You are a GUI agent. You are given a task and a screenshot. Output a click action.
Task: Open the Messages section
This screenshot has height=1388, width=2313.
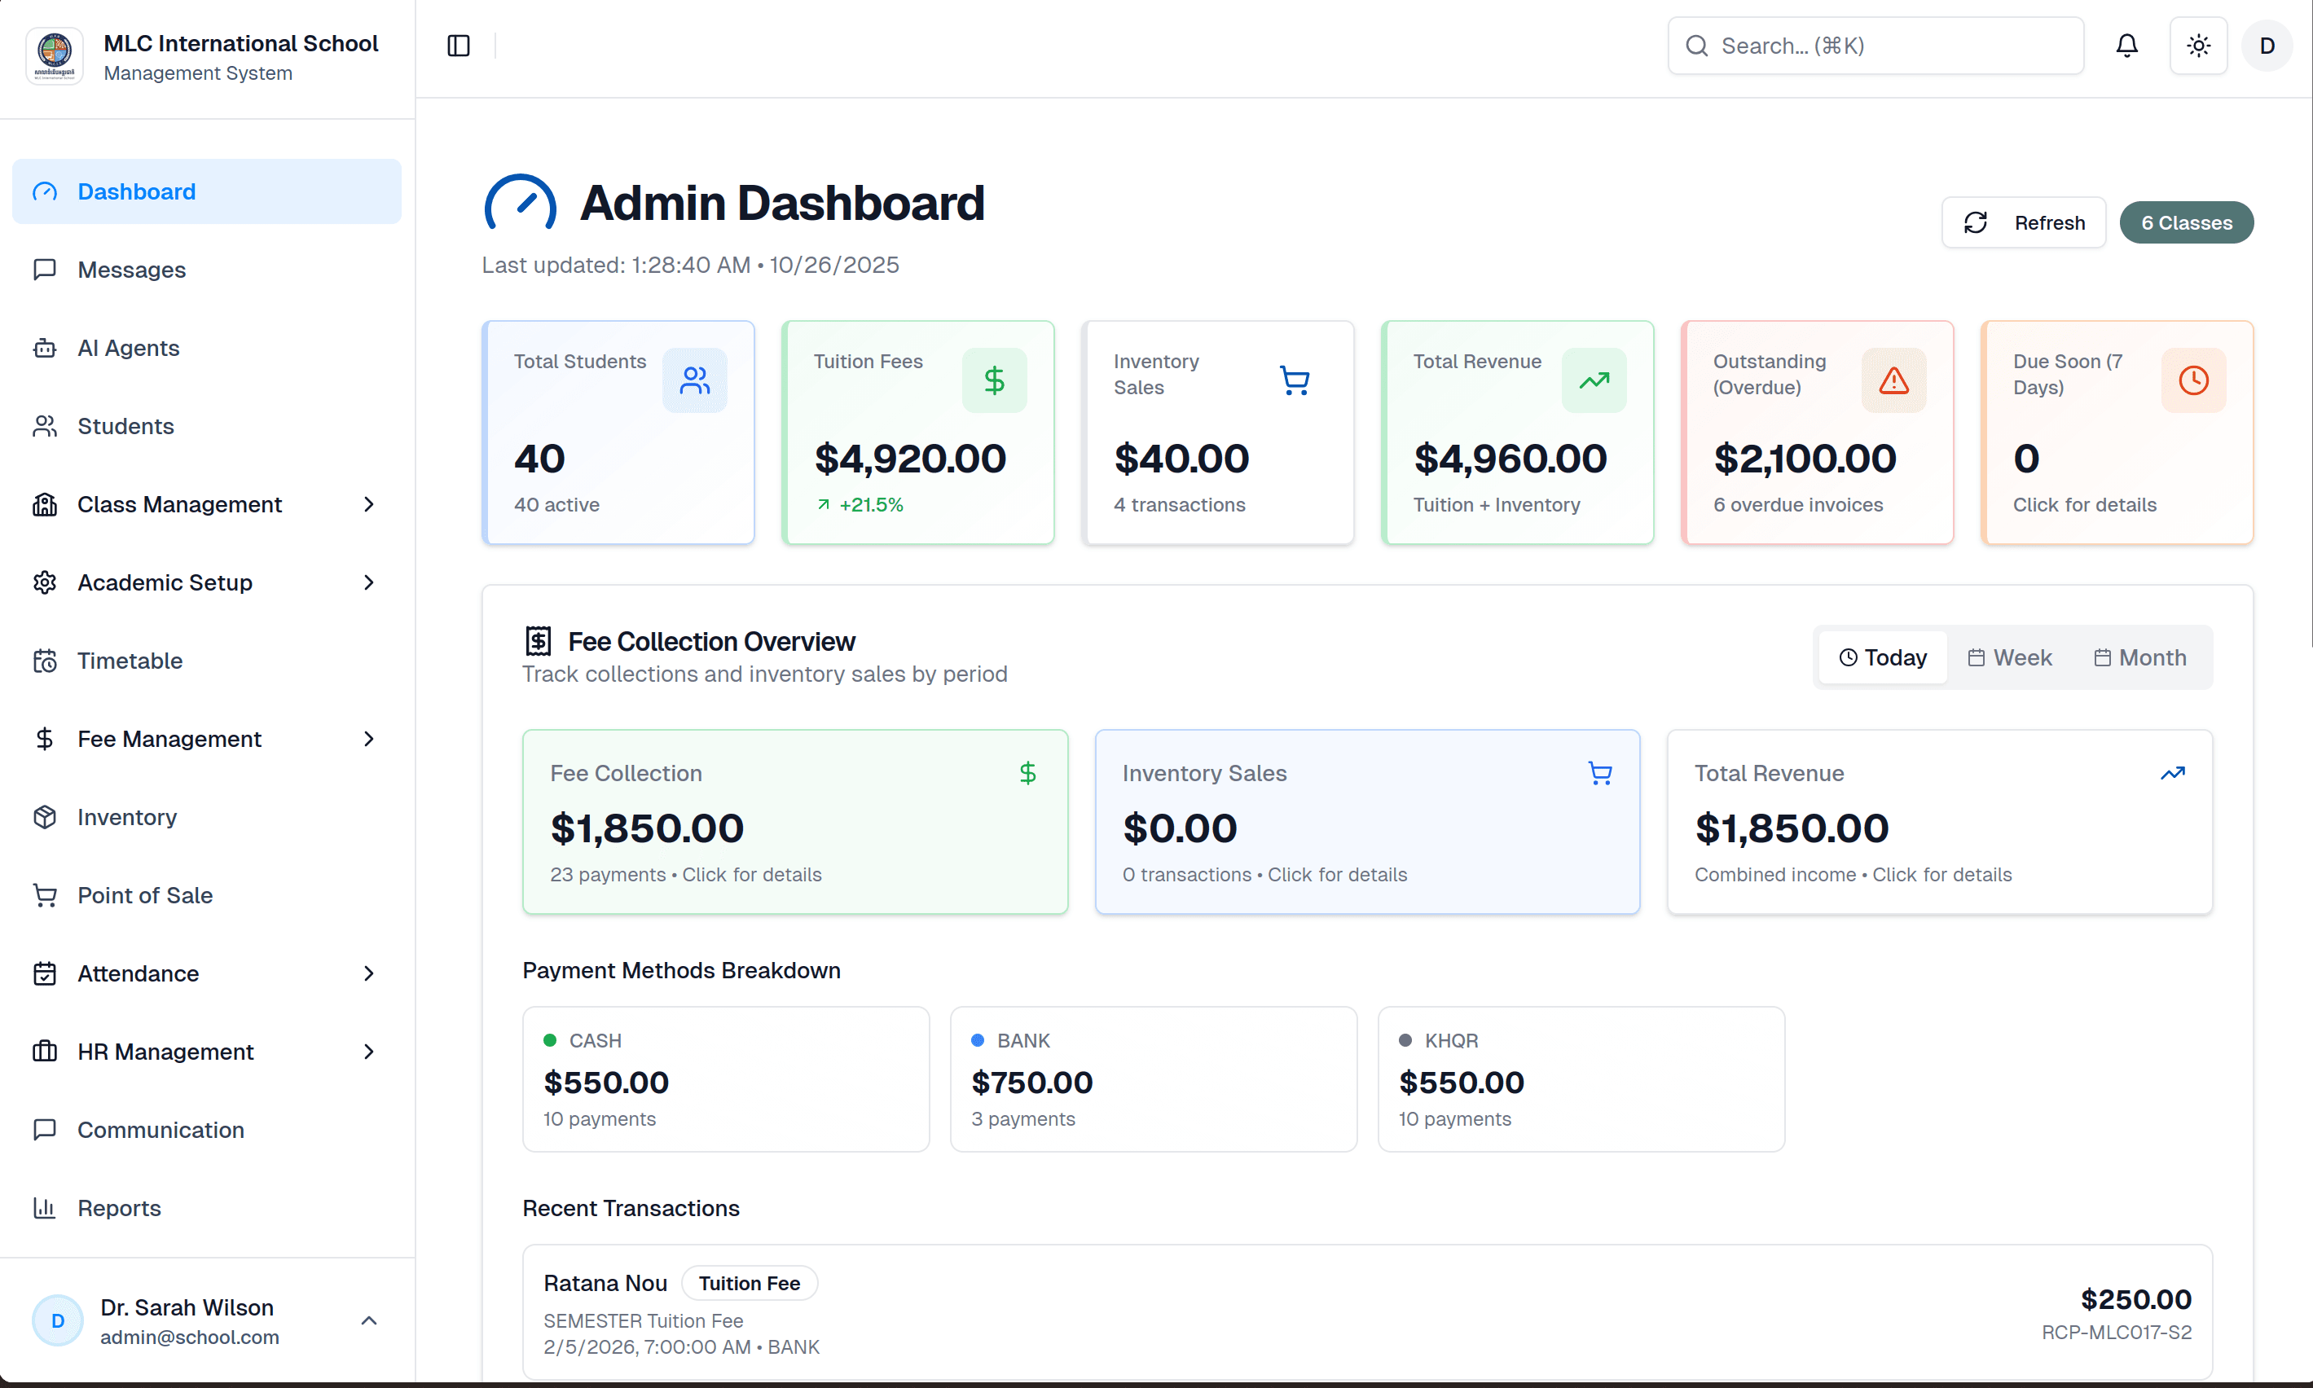[131, 270]
